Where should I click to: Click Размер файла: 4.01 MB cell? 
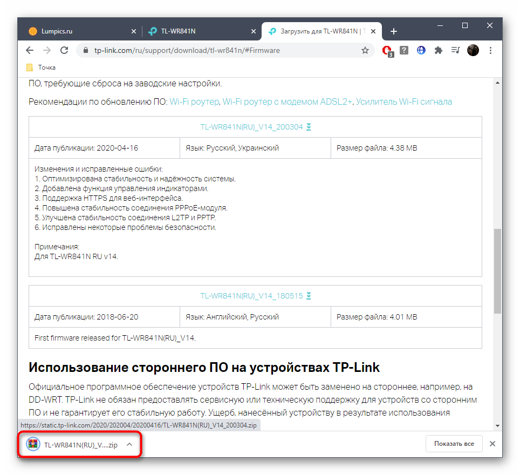(x=406, y=317)
